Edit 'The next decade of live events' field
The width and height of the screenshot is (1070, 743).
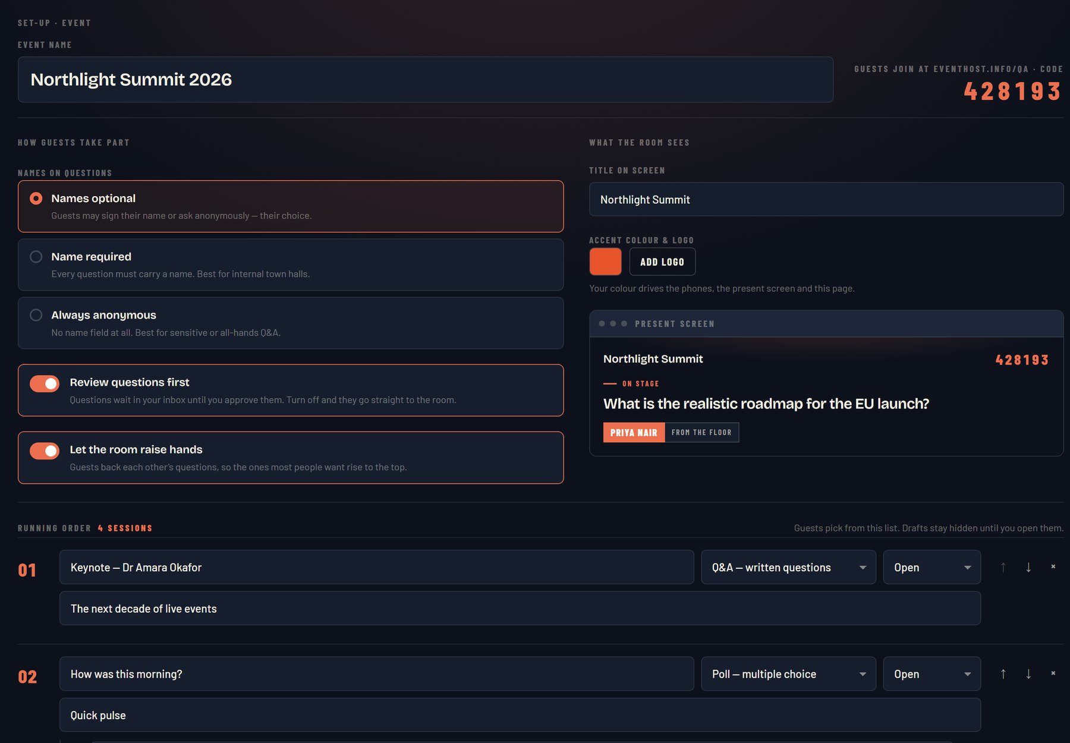pos(520,608)
